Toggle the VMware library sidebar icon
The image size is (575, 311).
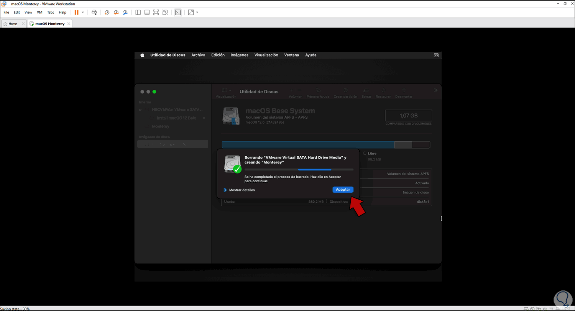point(138,12)
